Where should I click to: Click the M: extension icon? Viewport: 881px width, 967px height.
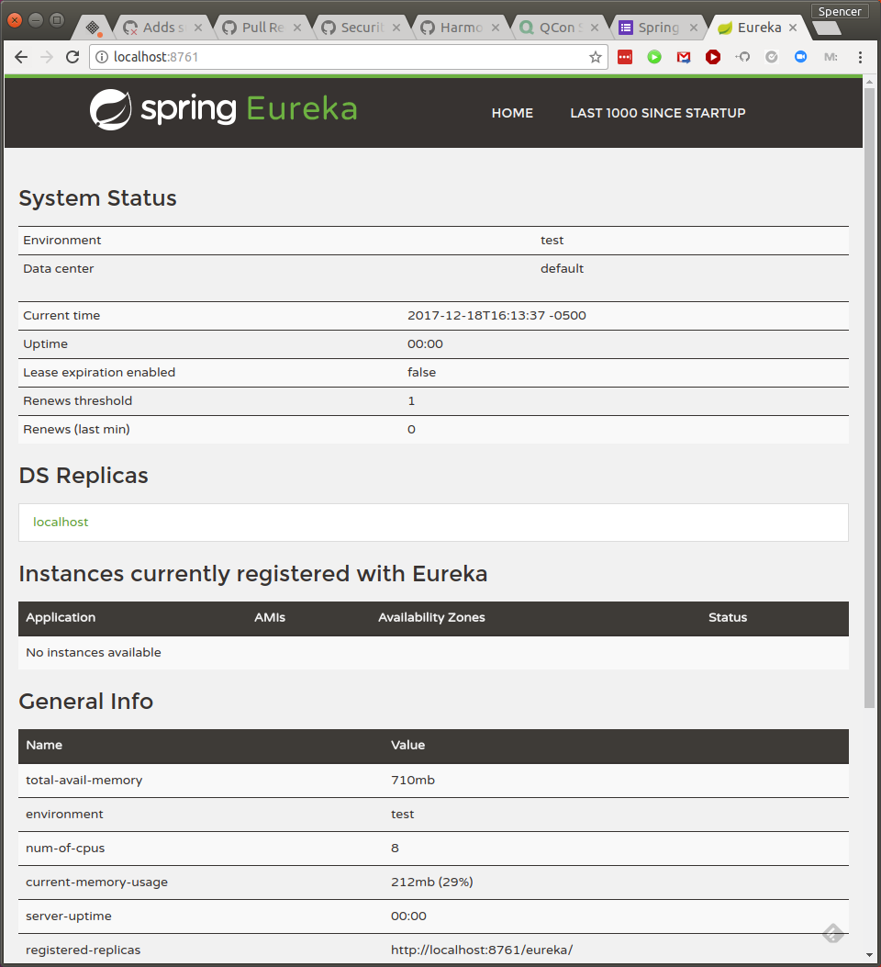pyautogui.click(x=831, y=57)
